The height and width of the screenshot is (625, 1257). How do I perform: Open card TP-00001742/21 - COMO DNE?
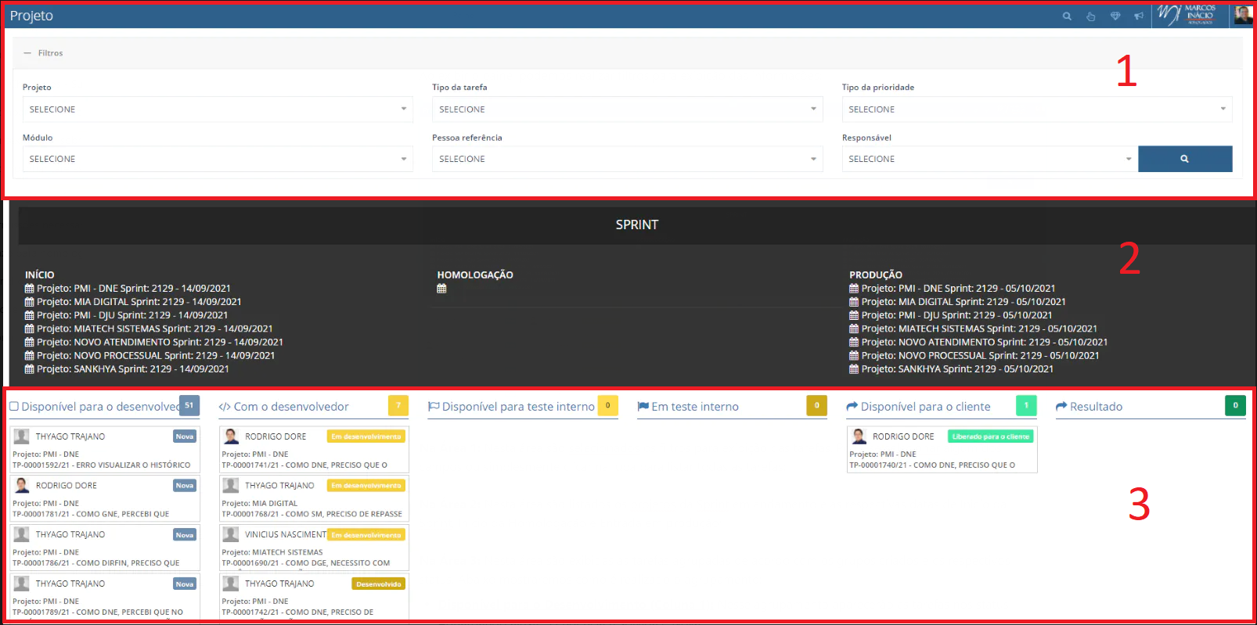click(x=314, y=597)
